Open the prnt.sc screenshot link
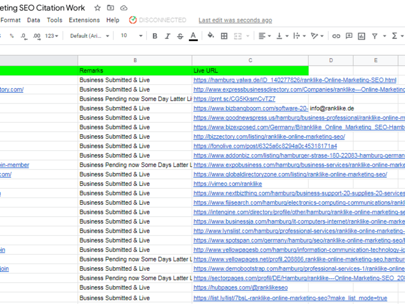 click(234, 99)
